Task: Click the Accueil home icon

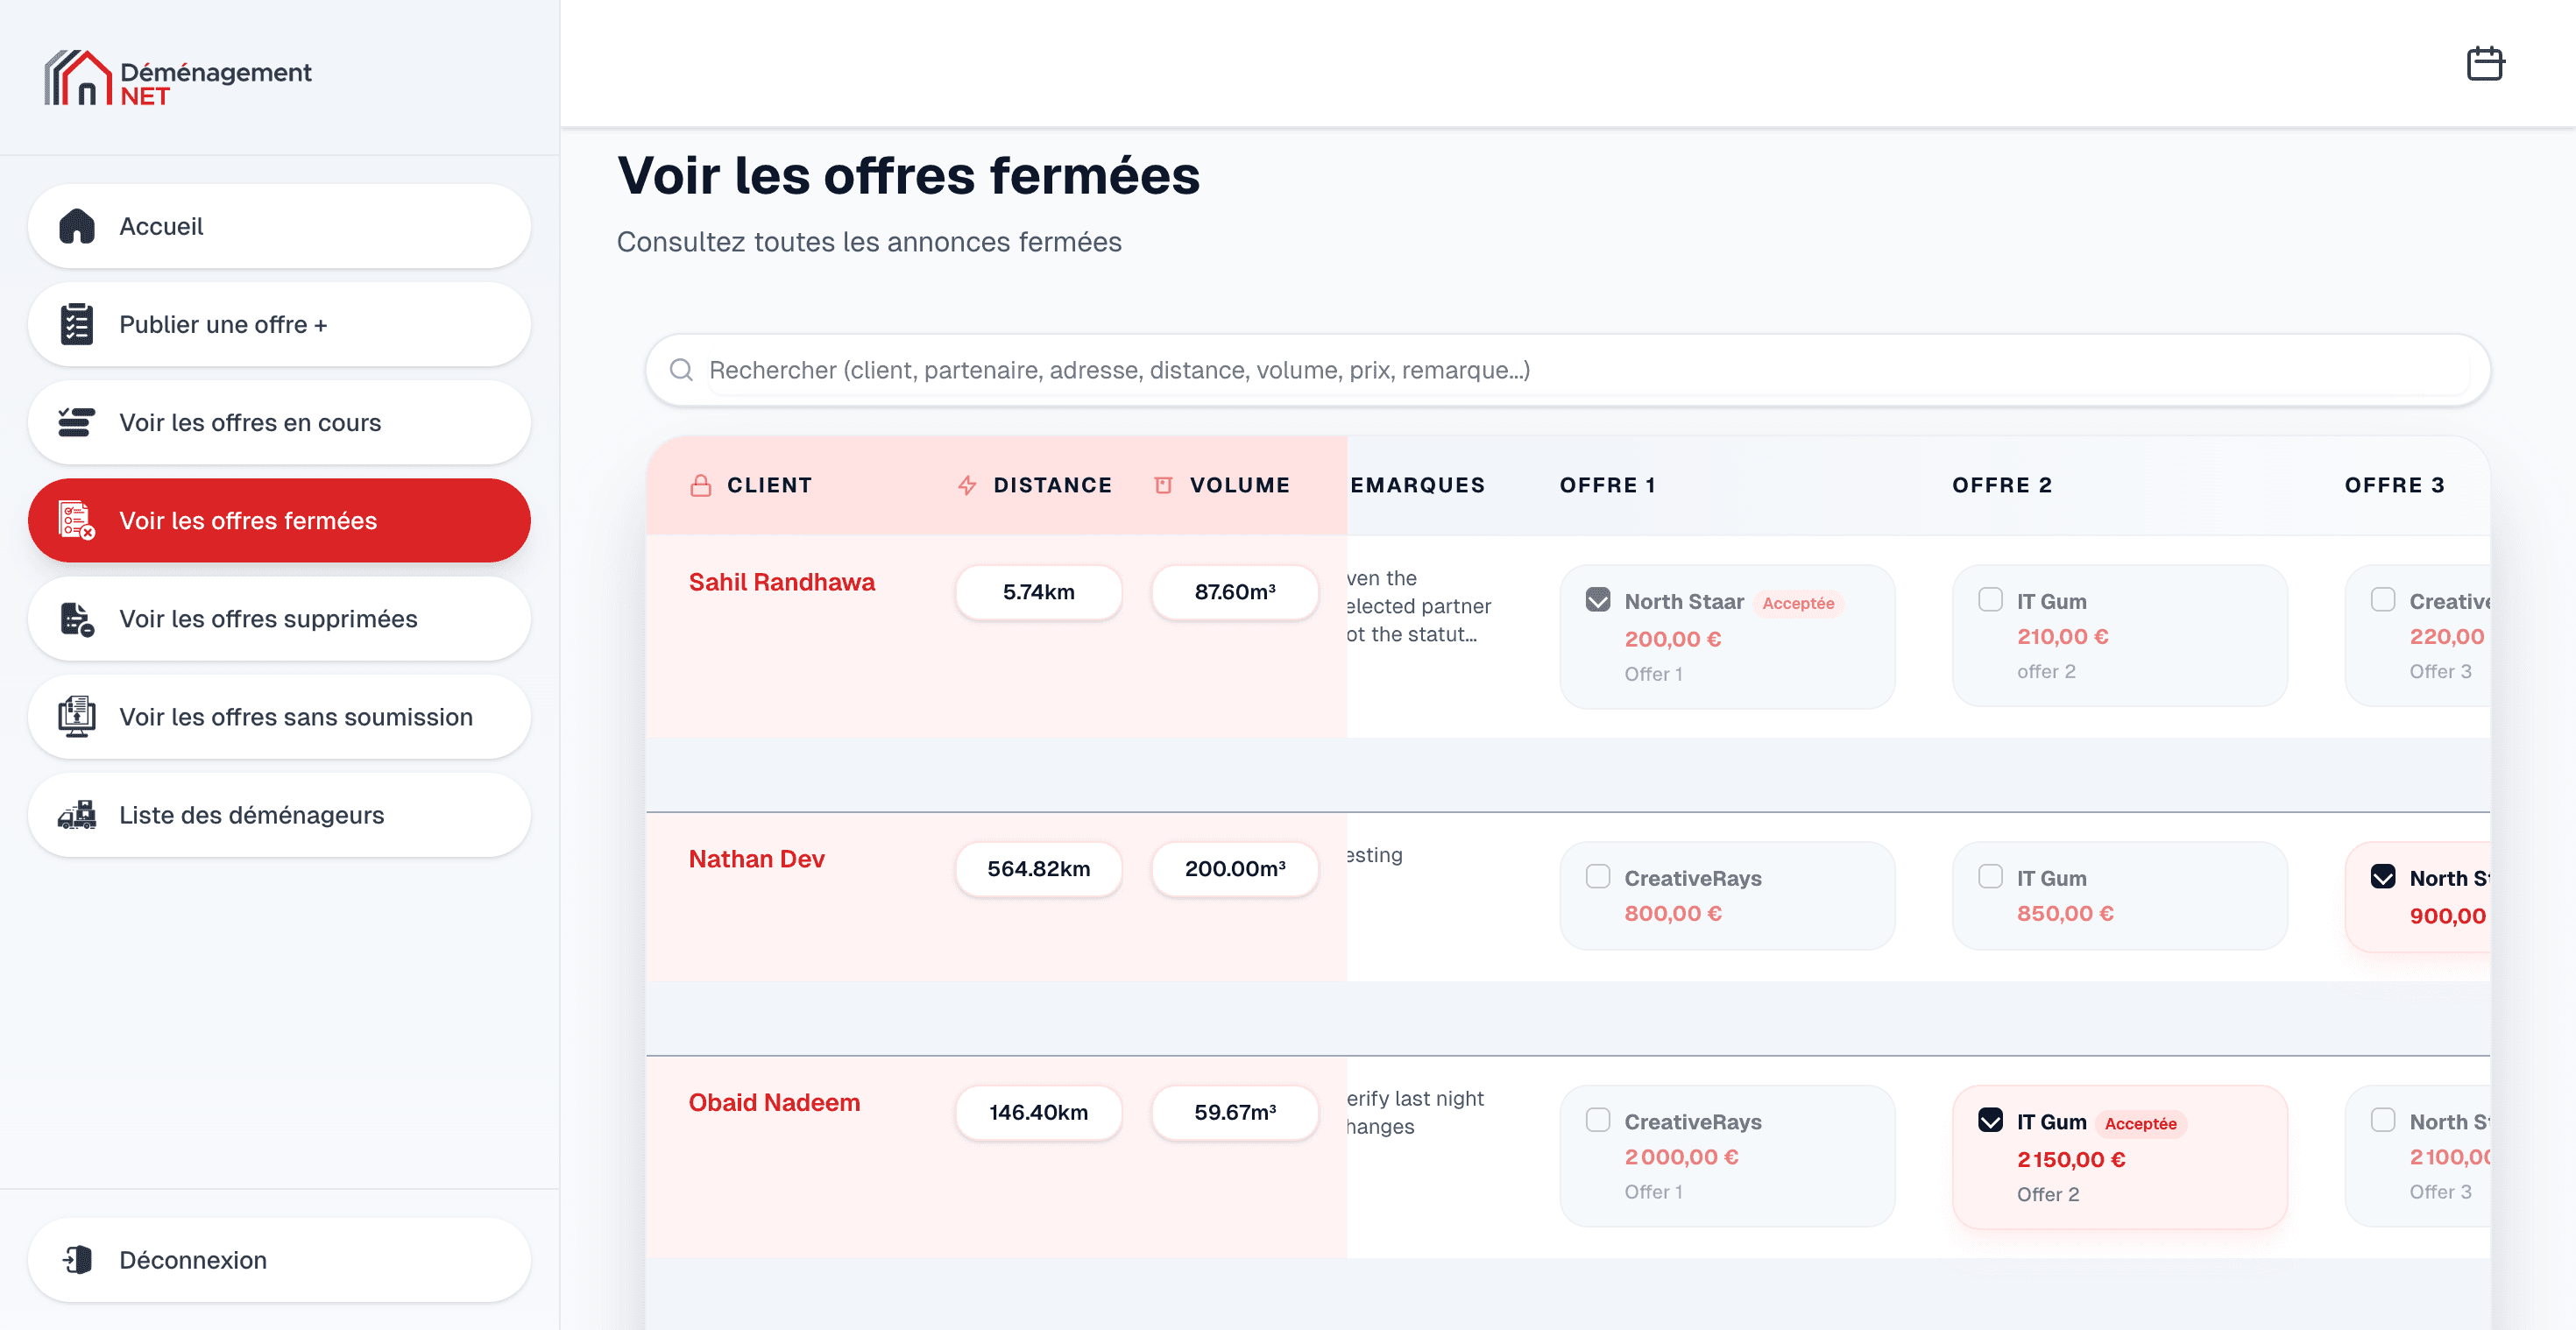Action: 77,226
